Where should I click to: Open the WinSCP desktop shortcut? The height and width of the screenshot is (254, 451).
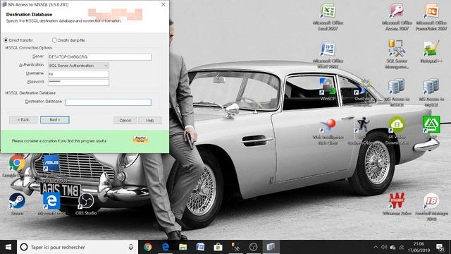[x=328, y=90]
